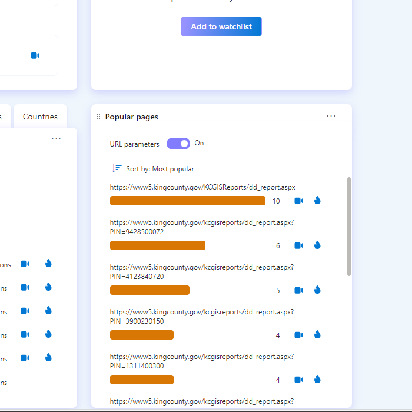Screen dimensions: 412x412
Task: Click the Add to watchlist button
Action: click(221, 26)
